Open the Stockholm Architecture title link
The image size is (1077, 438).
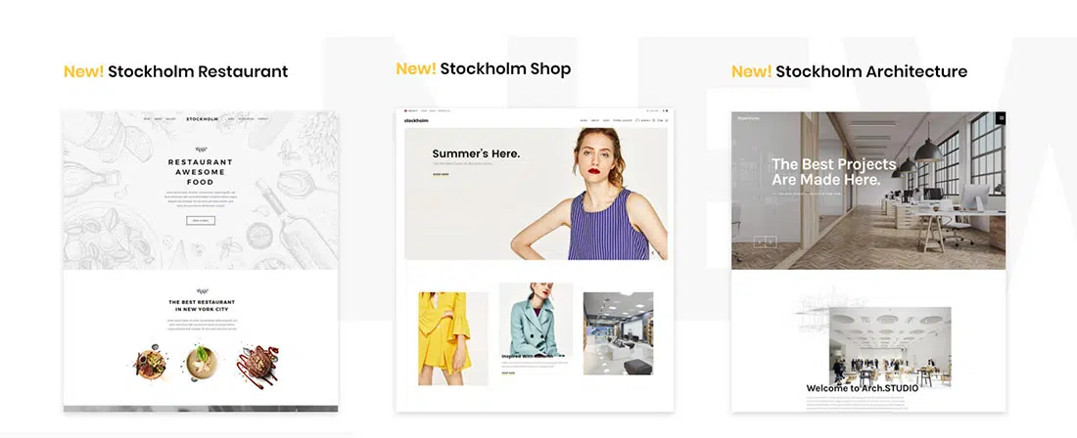point(849,71)
